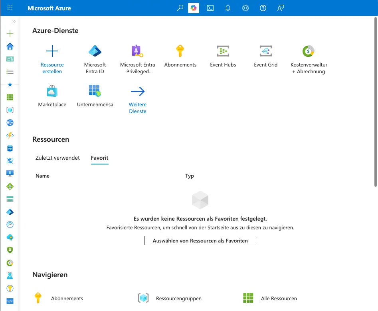Select the Favorit tab

(99, 158)
